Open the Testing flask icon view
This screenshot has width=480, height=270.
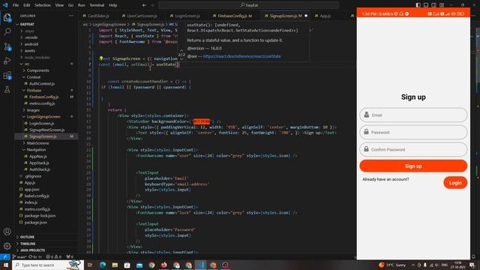tap(7, 89)
